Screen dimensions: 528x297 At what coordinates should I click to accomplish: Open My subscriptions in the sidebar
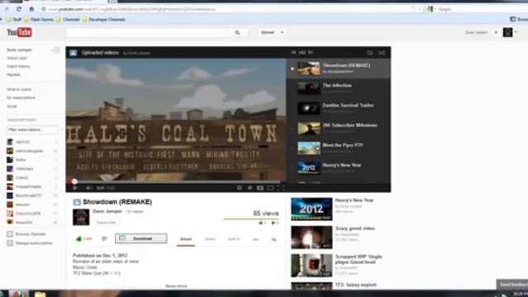tap(21, 97)
